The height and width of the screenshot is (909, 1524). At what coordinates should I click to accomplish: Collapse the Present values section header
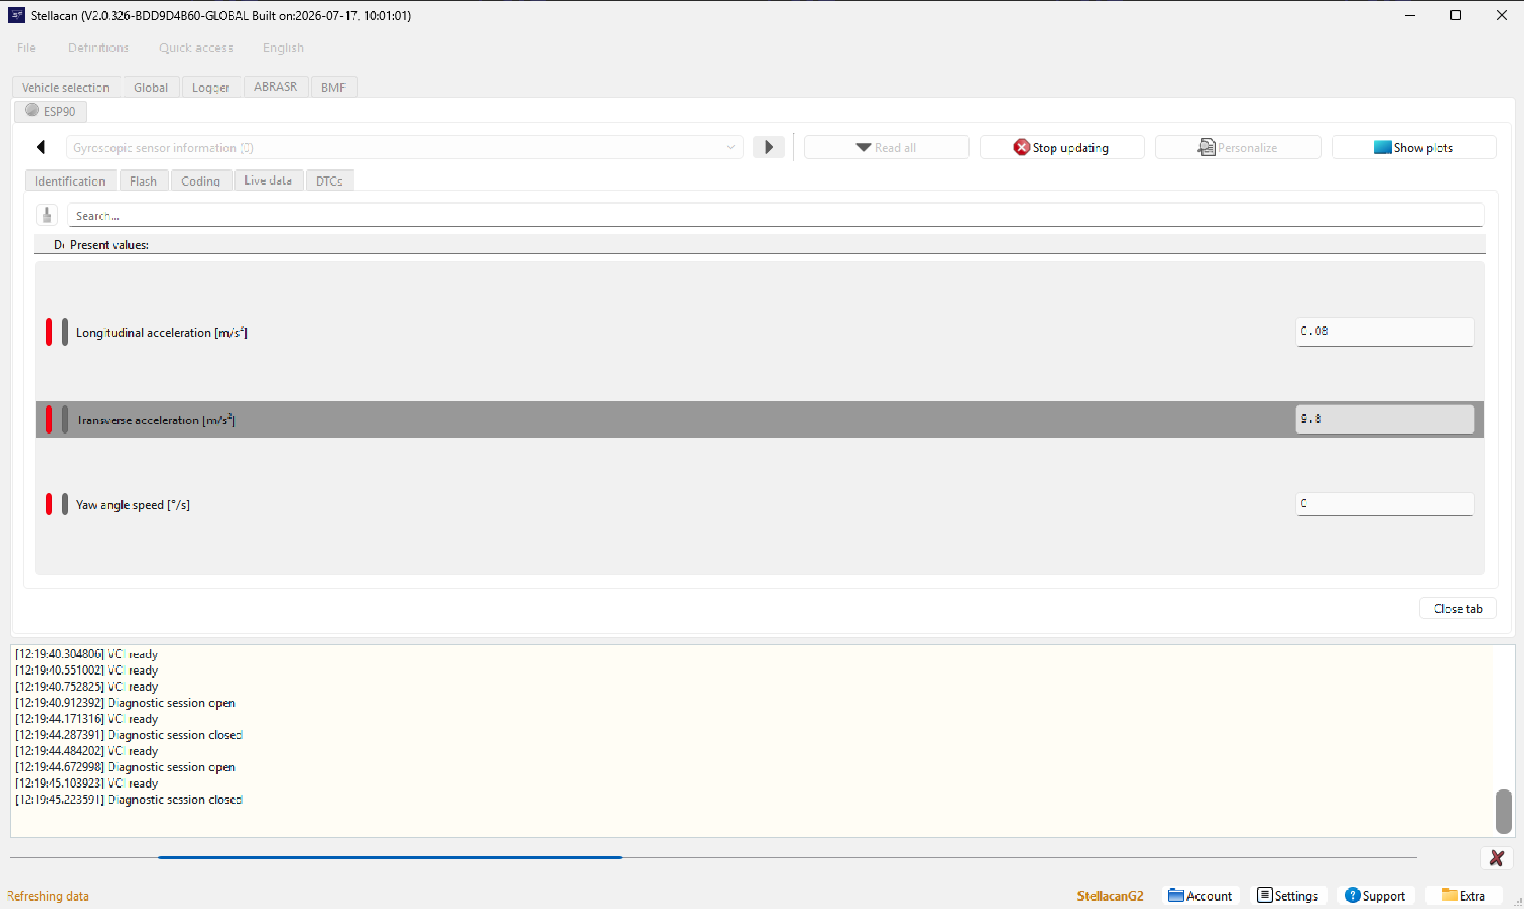tap(759, 245)
